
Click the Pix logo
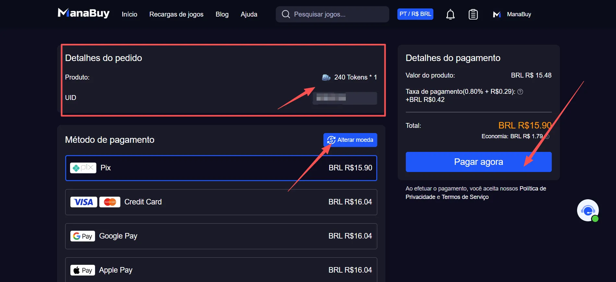[83, 168]
